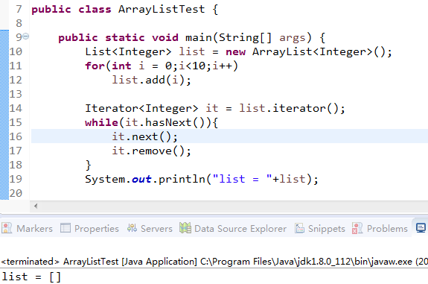Click line number 16 in the gutter
The width and height of the screenshot is (428, 284).
(x=16, y=136)
